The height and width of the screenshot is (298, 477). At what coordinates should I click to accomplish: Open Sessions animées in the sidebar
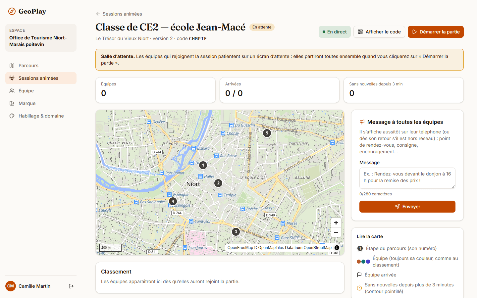[x=41, y=78]
